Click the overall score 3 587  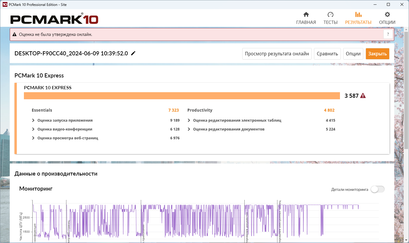click(x=351, y=96)
